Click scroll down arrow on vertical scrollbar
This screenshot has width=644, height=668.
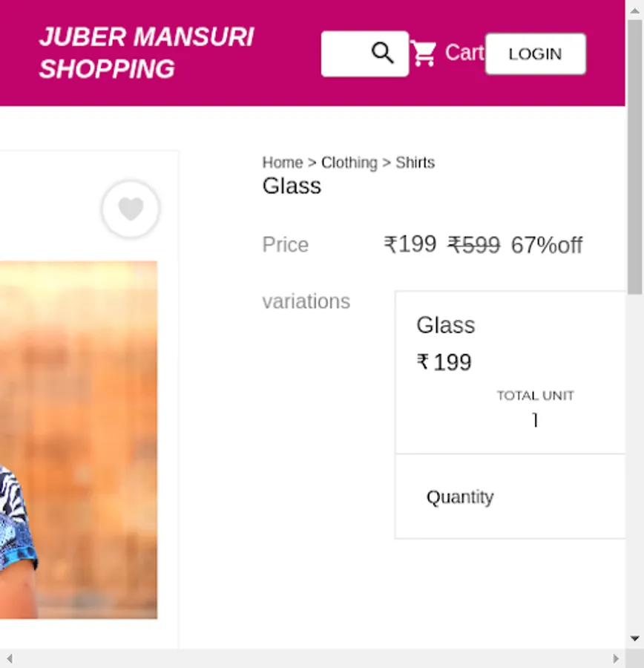pyautogui.click(x=634, y=638)
